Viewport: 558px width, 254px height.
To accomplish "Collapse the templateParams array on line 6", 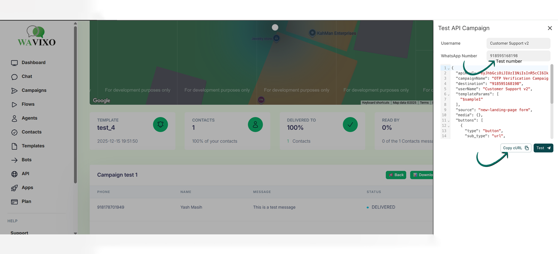I will [449, 94].
